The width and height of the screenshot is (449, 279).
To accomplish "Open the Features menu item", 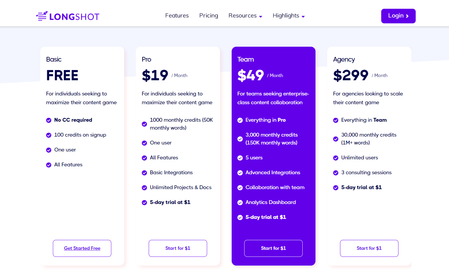I will [x=177, y=15].
